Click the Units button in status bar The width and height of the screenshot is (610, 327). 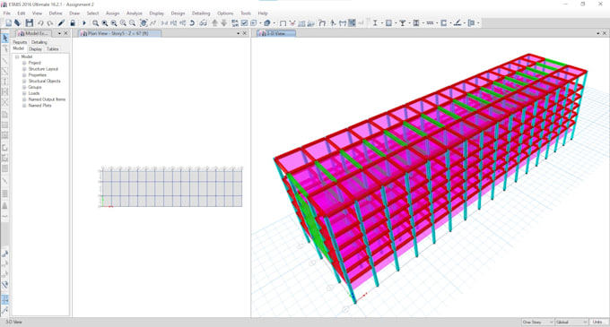pos(597,322)
